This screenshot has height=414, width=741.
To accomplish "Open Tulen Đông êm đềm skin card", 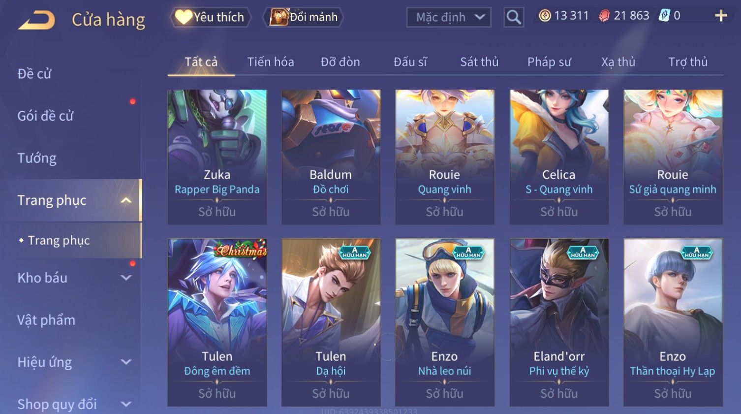I will point(217,322).
